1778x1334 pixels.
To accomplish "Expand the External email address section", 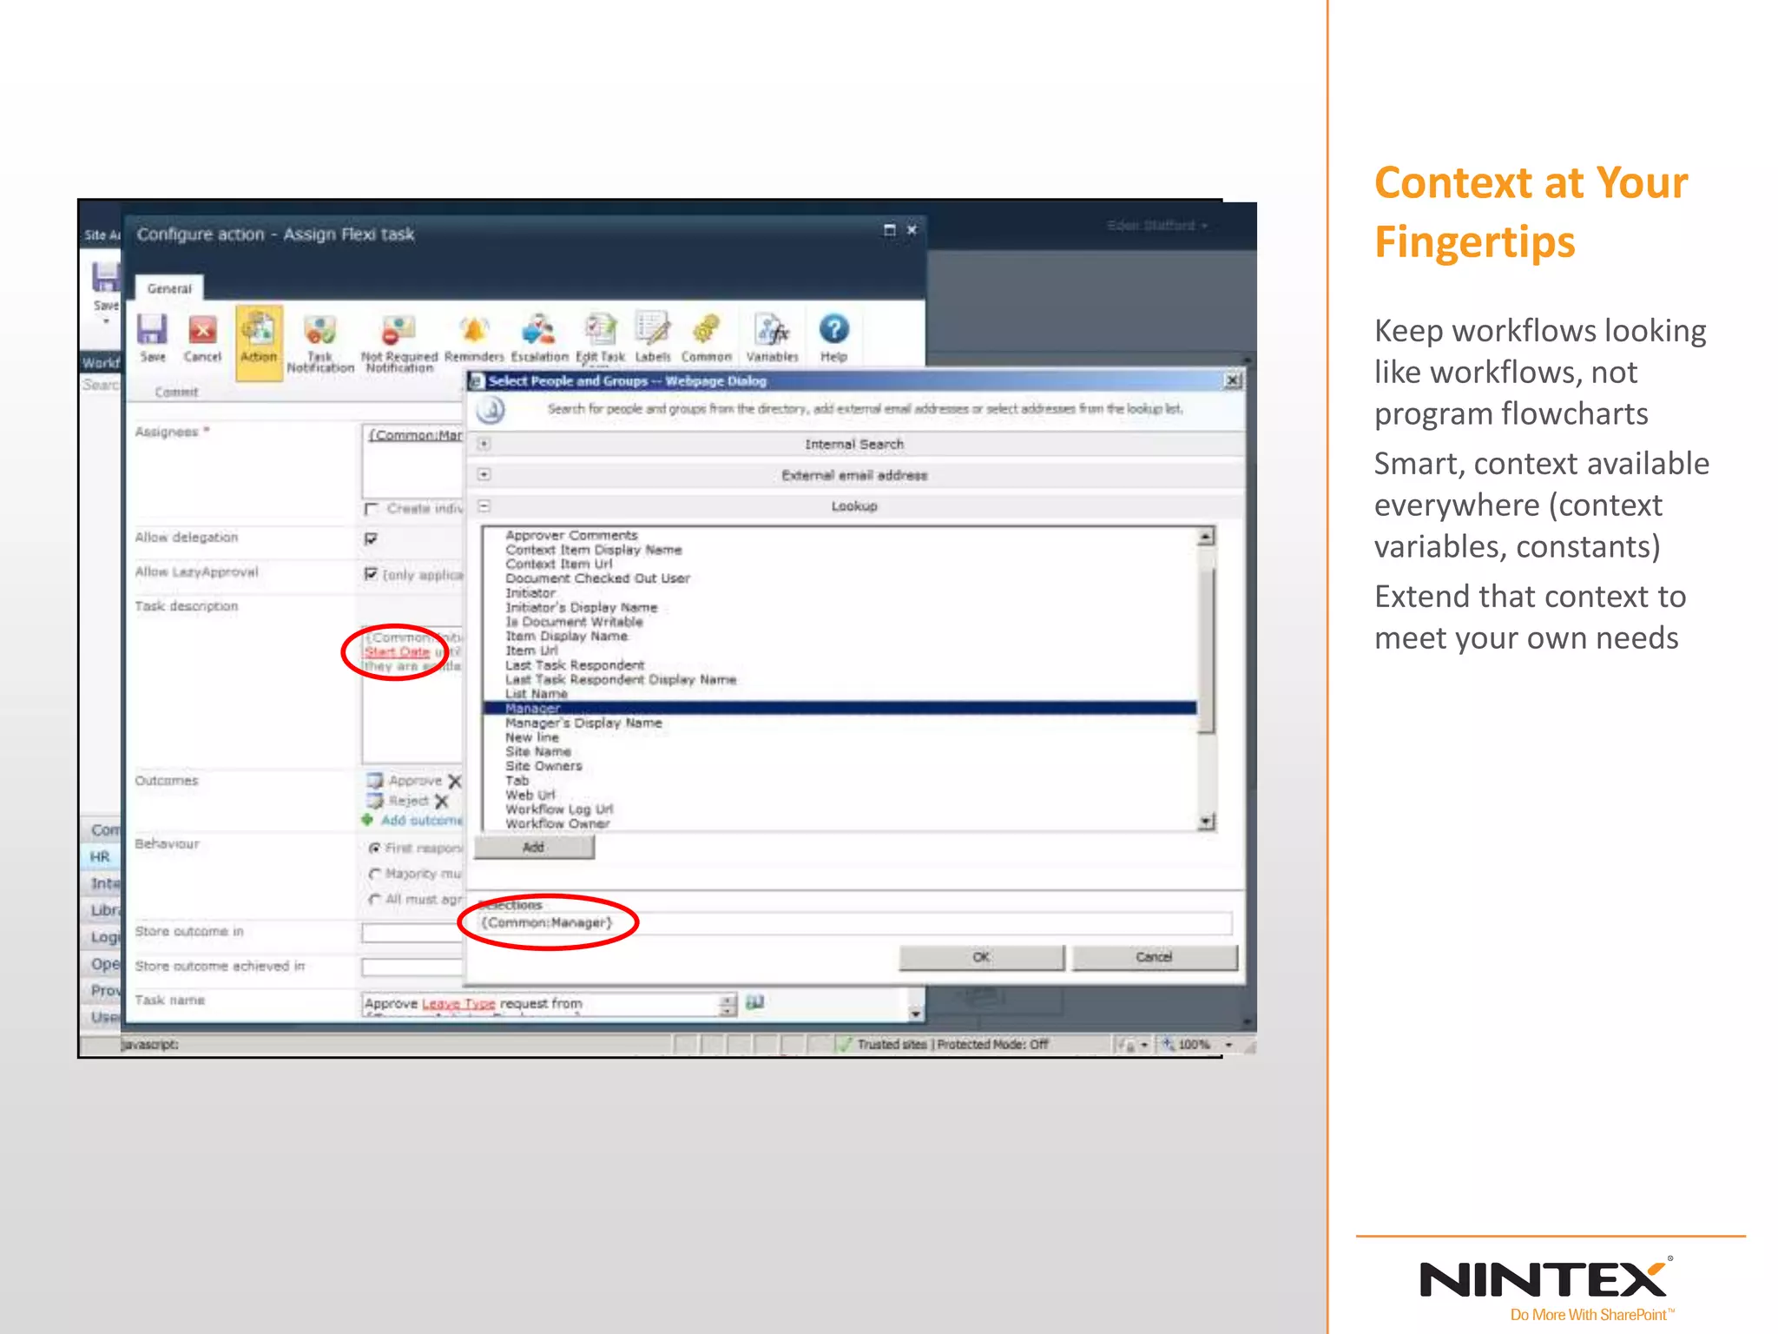I will (484, 474).
